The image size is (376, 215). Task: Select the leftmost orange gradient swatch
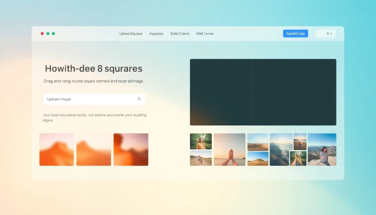(57, 149)
